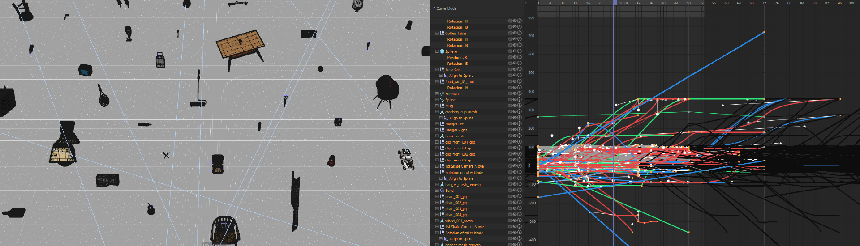Click the animation icon on Hanger Right row
Screen dimensions: 860x246
[510, 130]
